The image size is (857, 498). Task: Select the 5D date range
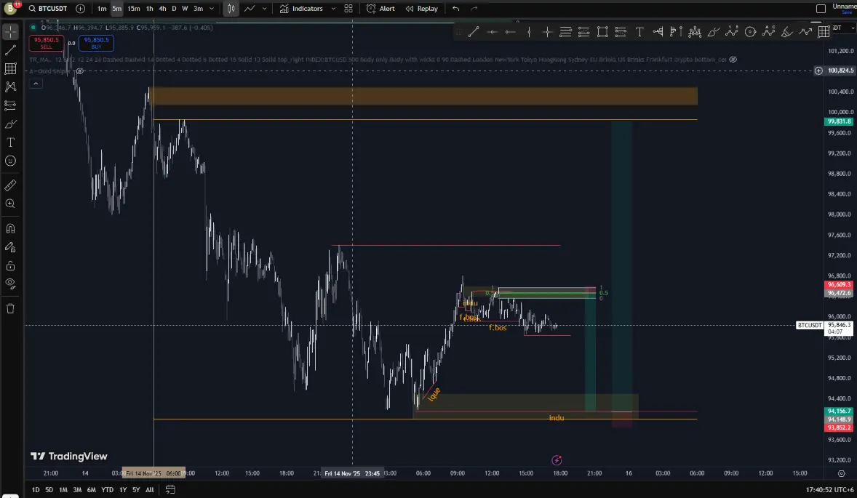point(49,490)
